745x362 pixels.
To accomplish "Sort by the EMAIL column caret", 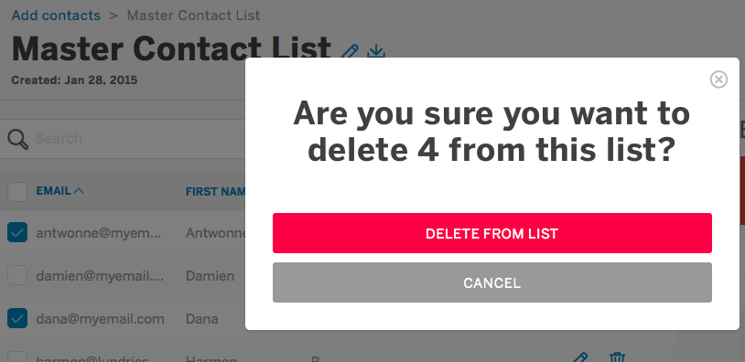I will point(79,191).
